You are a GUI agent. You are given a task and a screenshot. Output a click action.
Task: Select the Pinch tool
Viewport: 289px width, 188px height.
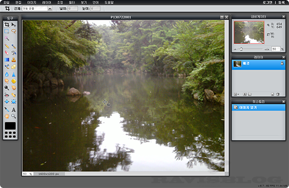[13, 101]
